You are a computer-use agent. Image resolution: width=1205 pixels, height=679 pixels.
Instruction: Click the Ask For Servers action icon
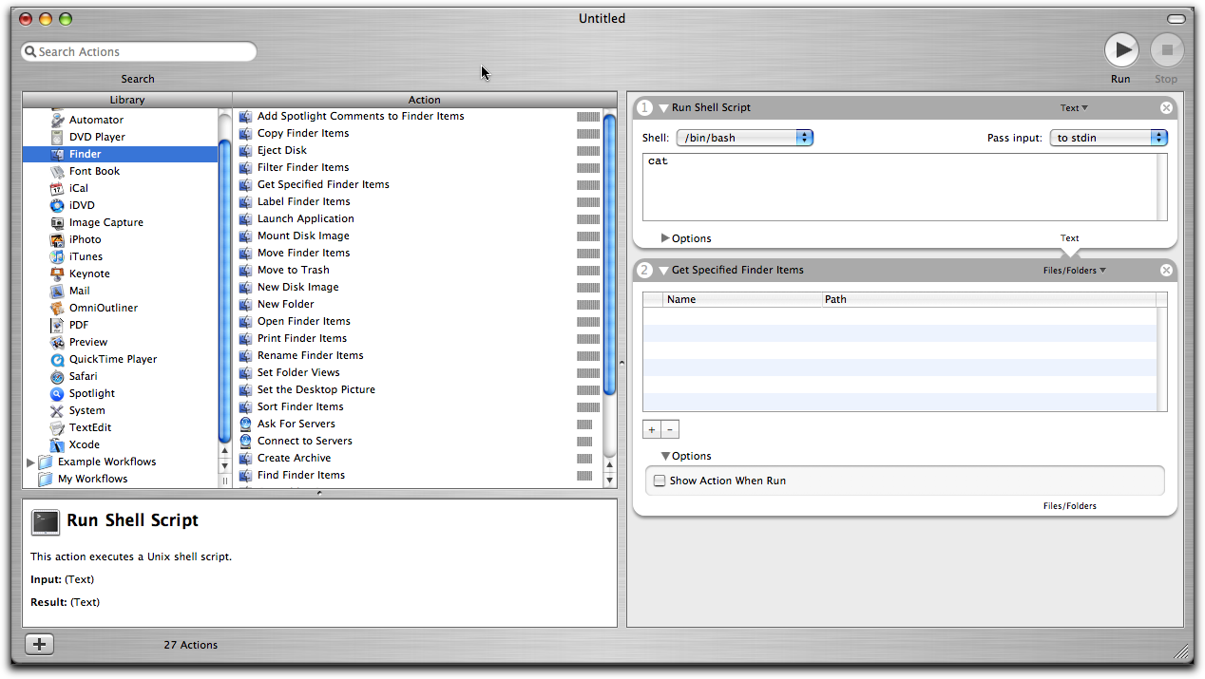[245, 424]
